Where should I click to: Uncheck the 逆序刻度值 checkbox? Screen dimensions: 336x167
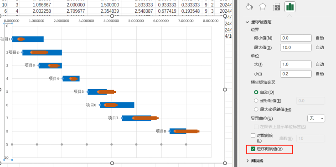click(x=253, y=149)
